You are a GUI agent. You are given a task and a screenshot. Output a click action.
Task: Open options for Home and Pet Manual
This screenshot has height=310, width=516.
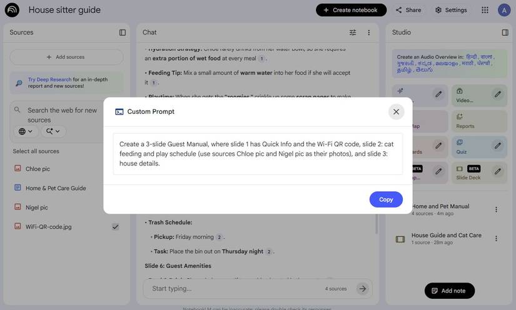(496, 210)
